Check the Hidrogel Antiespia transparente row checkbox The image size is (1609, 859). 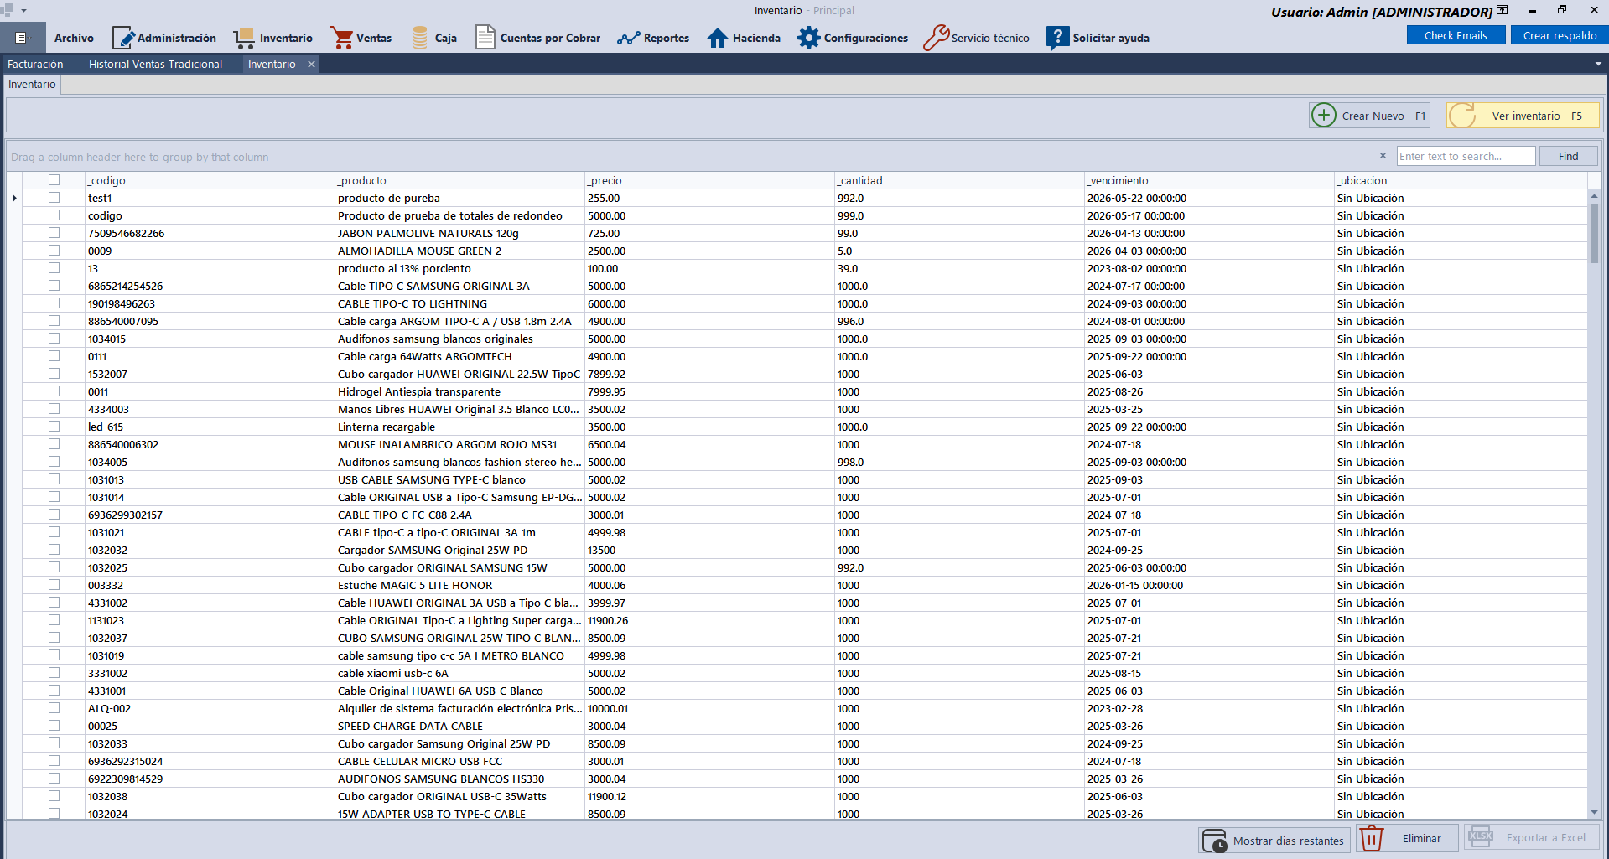point(54,391)
